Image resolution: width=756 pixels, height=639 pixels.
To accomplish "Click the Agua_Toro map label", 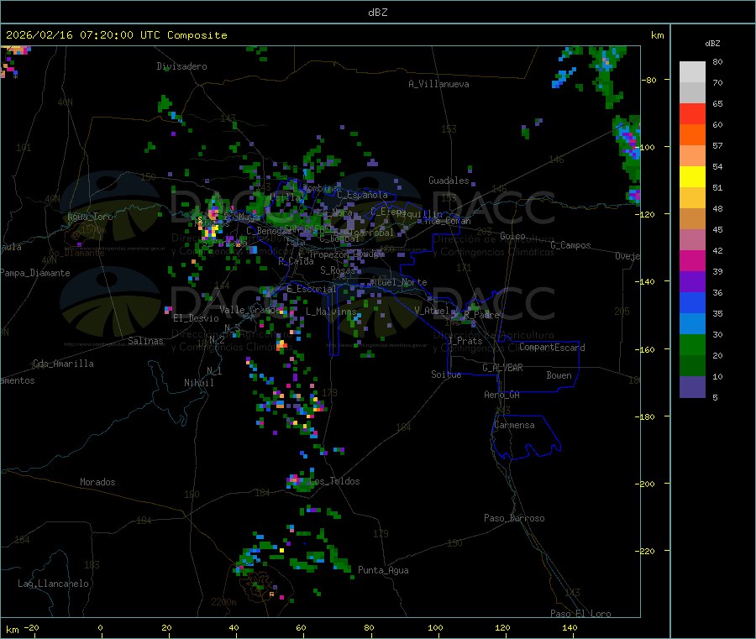I will point(90,217).
